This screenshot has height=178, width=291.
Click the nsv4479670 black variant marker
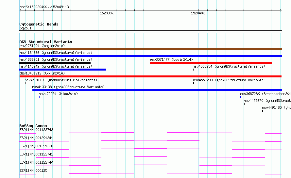tap(244, 104)
